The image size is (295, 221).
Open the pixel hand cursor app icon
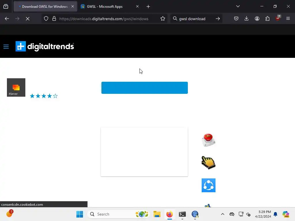coord(209,163)
